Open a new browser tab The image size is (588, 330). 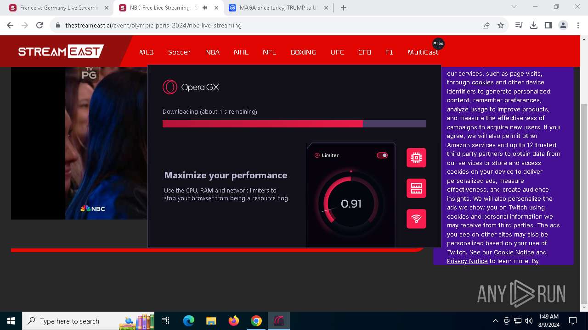[344, 8]
